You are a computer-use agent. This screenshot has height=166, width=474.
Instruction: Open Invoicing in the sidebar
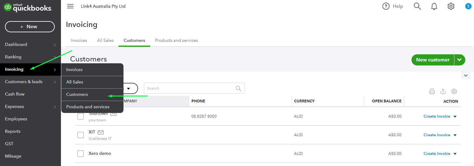coord(30,69)
